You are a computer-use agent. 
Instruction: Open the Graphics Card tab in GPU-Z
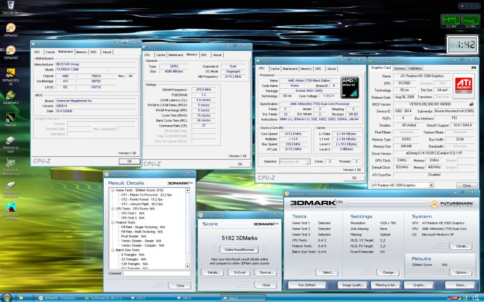tap(381, 68)
